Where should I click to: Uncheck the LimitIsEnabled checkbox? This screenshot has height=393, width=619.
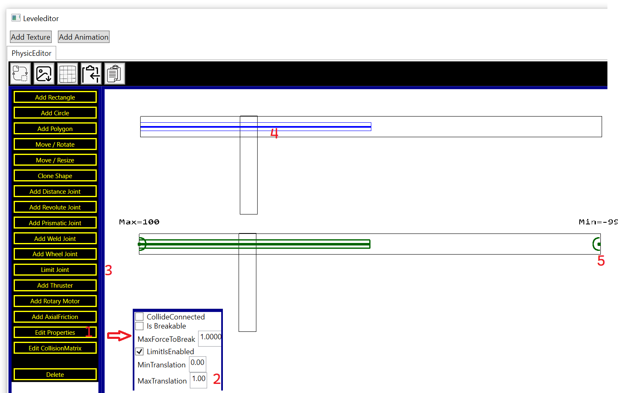[x=140, y=352]
